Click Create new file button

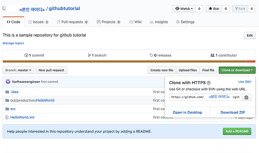pyautogui.click(x=162, y=70)
